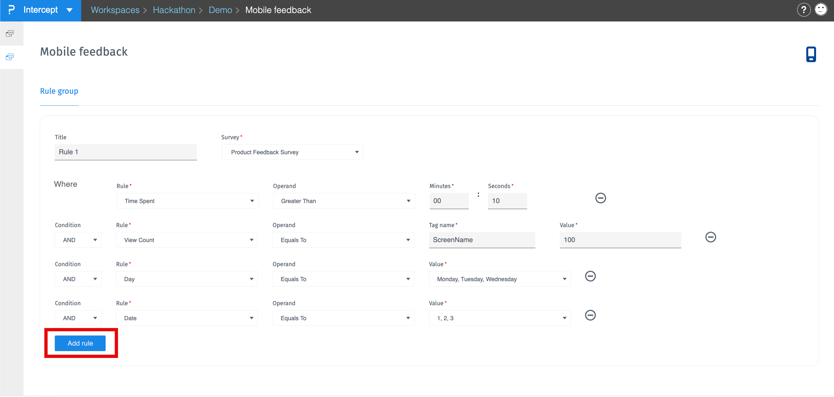Viewport: 834px width, 397px height.
Task: Expand the Monday, Tuesday, Wednesday value dropdown
Action: click(x=499, y=279)
